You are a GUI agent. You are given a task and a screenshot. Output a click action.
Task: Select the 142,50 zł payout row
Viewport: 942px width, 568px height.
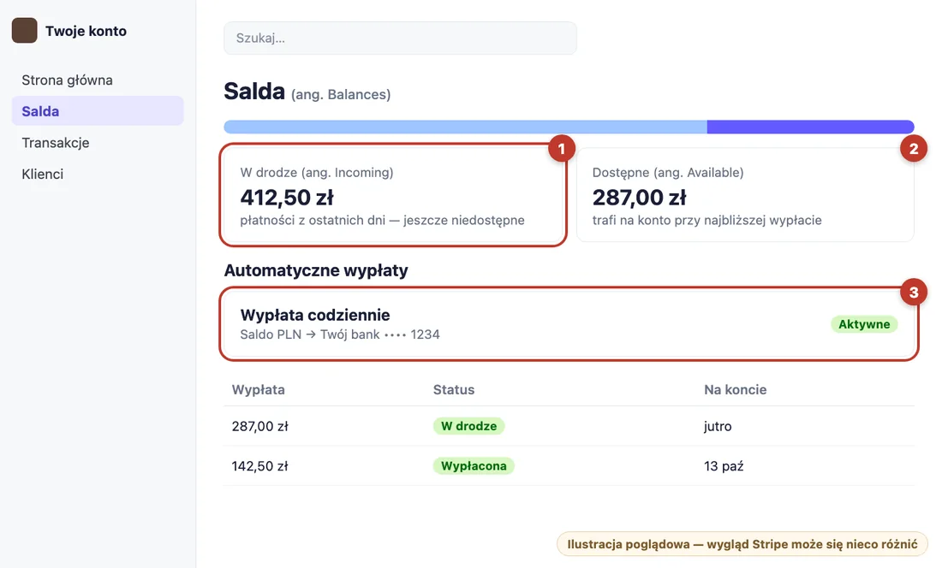[569, 465]
